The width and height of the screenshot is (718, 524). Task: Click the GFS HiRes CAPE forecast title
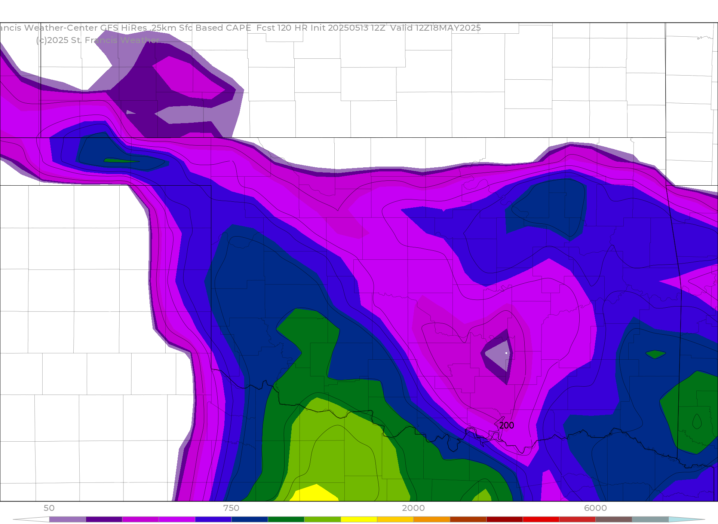[x=240, y=28]
